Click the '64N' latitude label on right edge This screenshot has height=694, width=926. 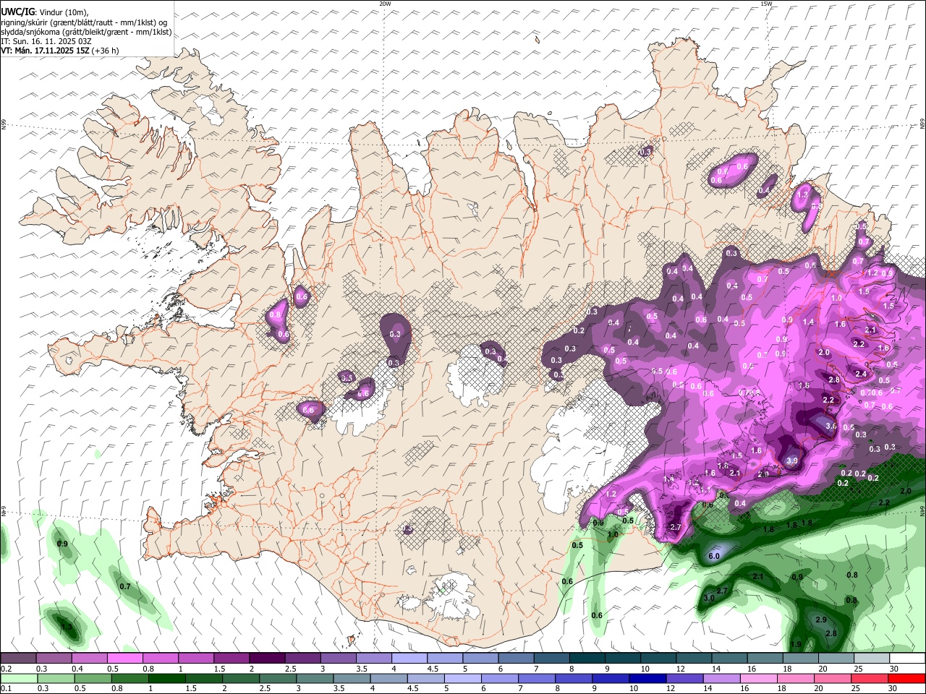click(x=922, y=510)
